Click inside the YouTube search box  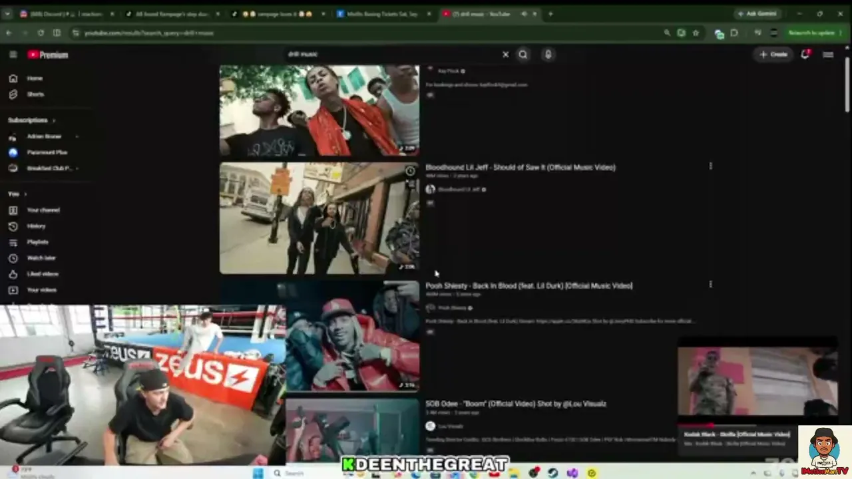coord(393,55)
